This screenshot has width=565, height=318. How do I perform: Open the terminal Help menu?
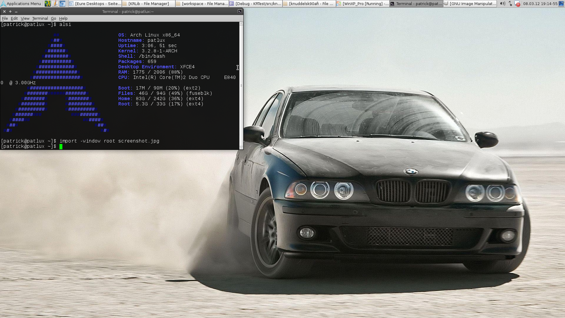click(x=63, y=18)
